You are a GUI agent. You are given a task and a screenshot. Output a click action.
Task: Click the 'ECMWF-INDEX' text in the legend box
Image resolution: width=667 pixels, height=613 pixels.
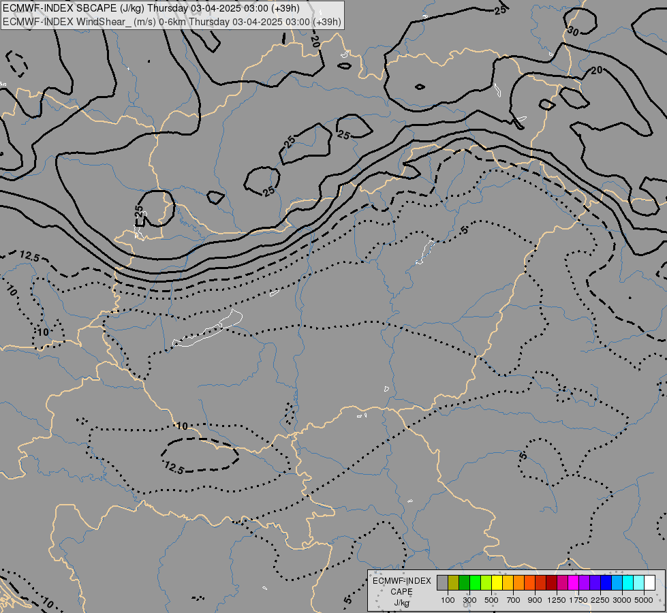click(402, 581)
